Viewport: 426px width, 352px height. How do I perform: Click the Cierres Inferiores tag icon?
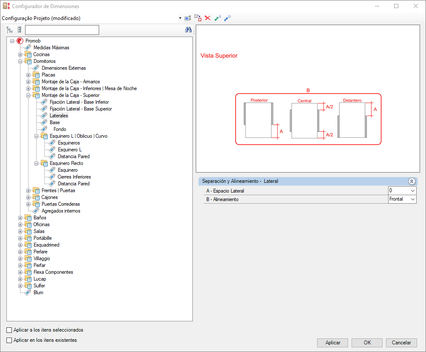pos(52,177)
